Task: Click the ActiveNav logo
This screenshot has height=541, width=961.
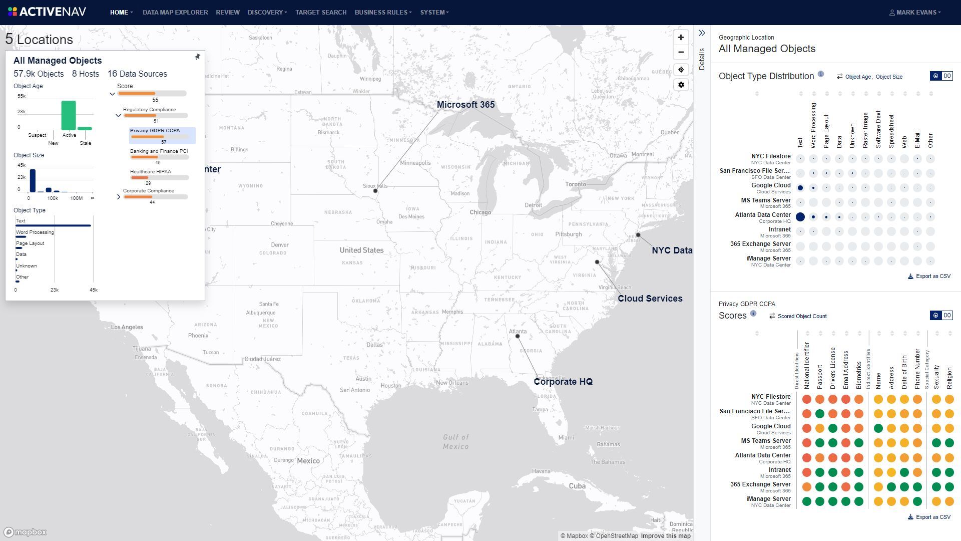Action: [47, 12]
